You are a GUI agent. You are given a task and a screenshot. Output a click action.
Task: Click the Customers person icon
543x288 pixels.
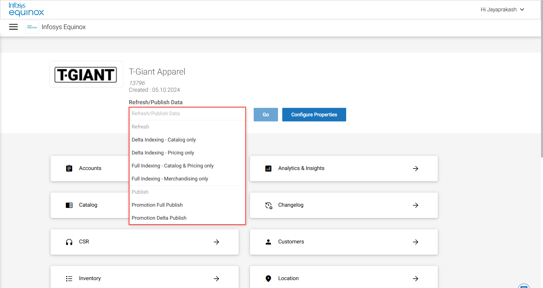coord(268,242)
